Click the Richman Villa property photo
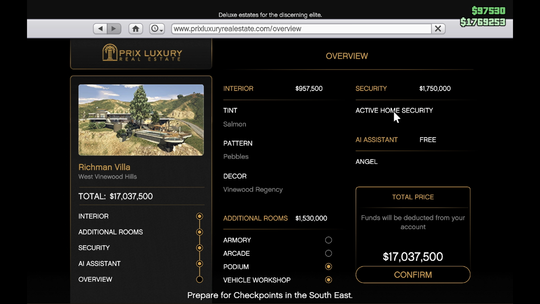The height and width of the screenshot is (304, 540). 141,120
